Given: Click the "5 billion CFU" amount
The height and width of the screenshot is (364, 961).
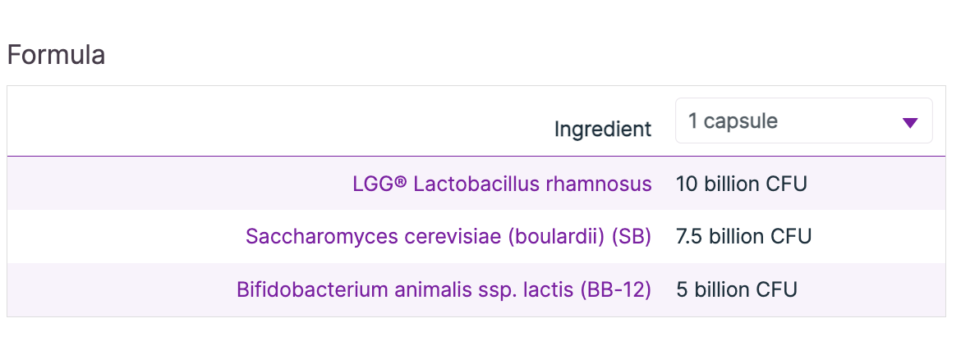Looking at the screenshot, I should pos(737,290).
